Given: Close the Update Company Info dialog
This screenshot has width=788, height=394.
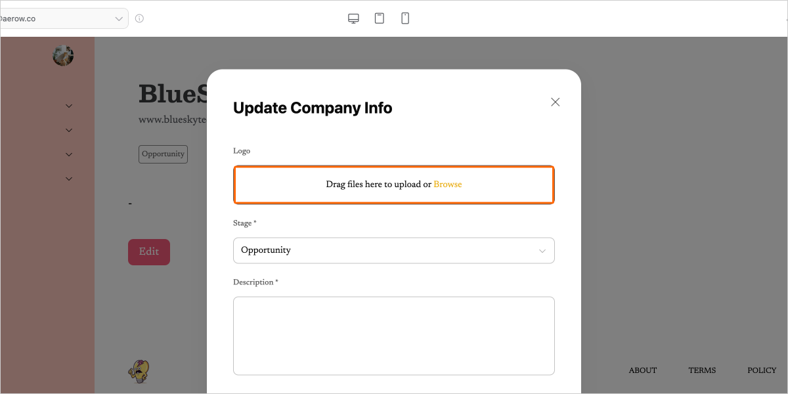Looking at the screenshot, I should [x=555, y=102].
